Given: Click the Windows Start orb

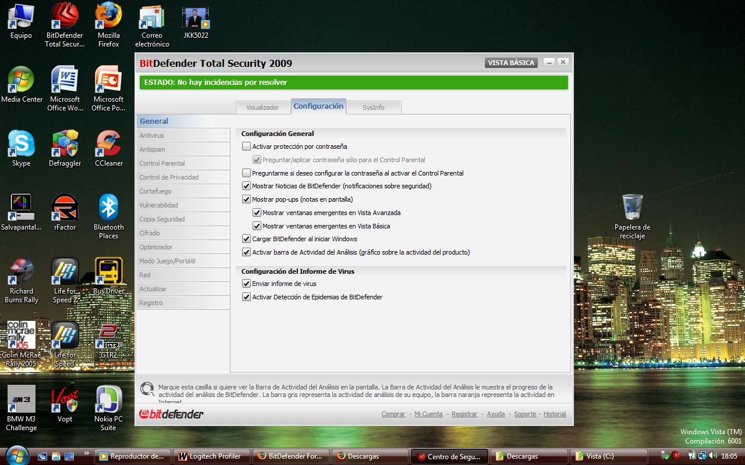Looking at the screenshot, I should tap(16, 455).
